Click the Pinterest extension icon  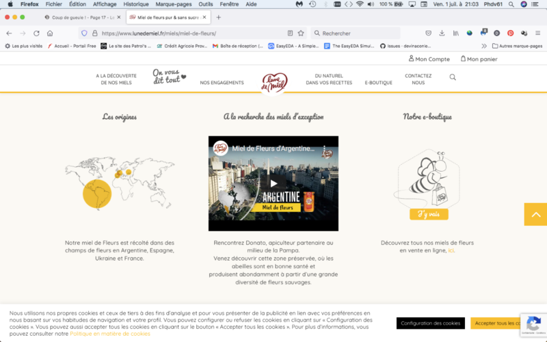tap(510, 33)
